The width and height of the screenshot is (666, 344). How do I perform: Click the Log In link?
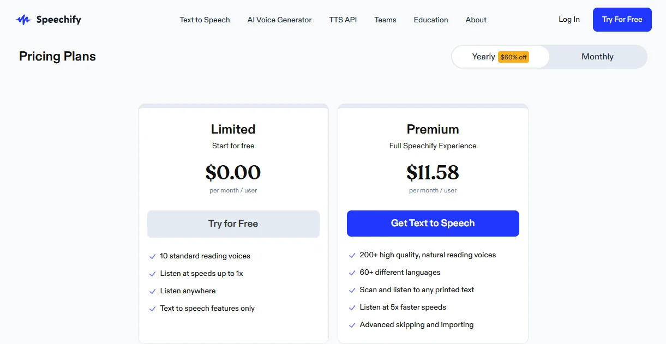click(x=569, y=19)
